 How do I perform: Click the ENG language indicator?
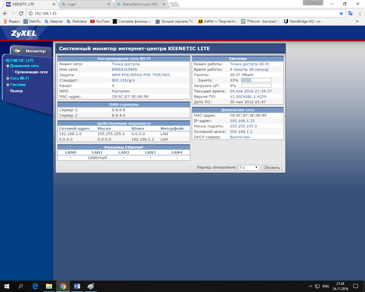click(326, 286)
